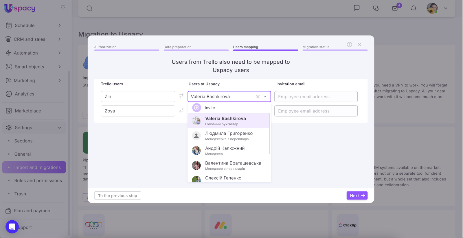This screenshot has width=463, height=238.
Task: Select Людмила Григоренко from the user list
Action: pyautogui.click(x=229, y=136)
